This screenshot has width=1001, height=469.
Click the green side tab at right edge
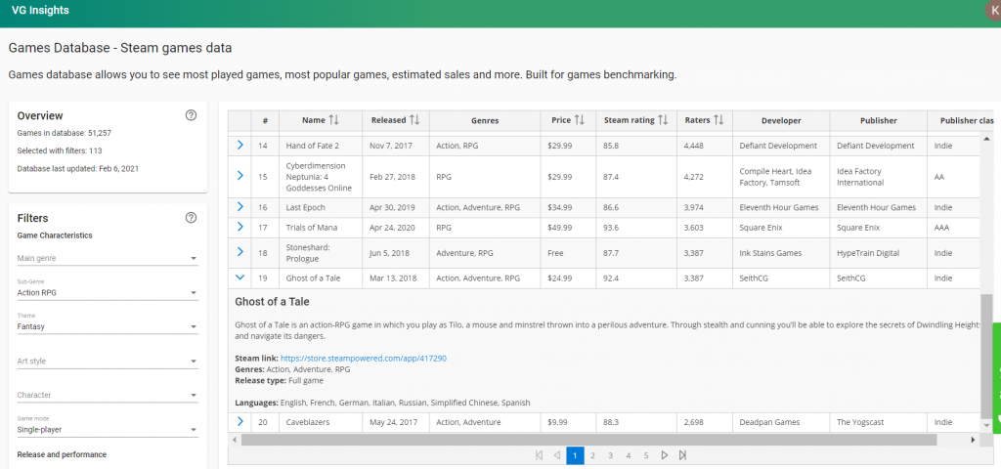point(996,378)
